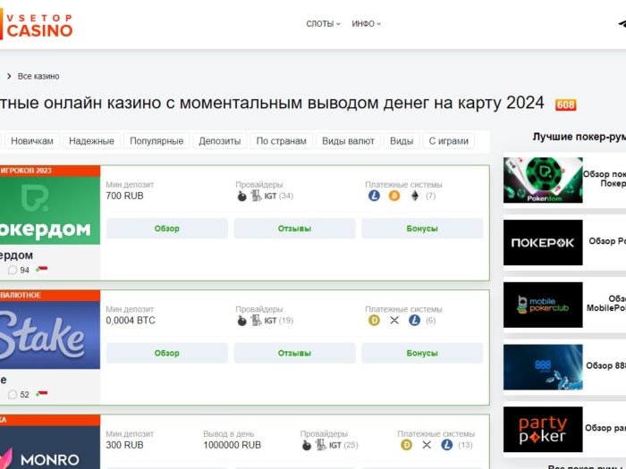Click the flag icon under Stake
The width and height of the screenshot is (626, 469).
click(x=42, y=394)
